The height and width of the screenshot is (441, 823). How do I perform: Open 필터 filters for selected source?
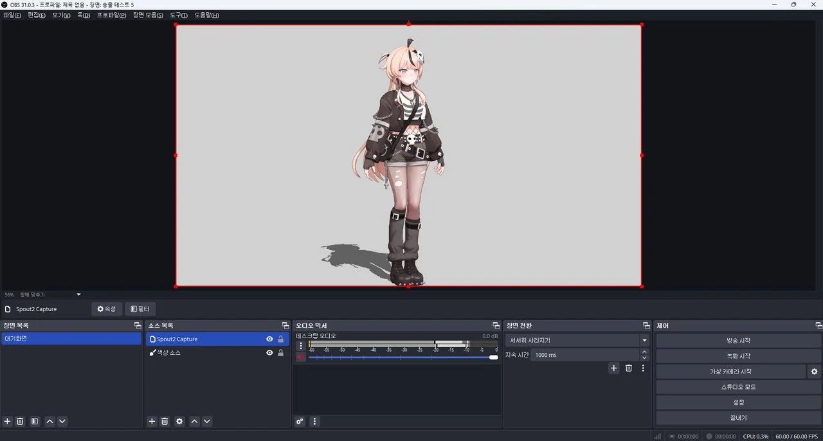pos(140,309)
